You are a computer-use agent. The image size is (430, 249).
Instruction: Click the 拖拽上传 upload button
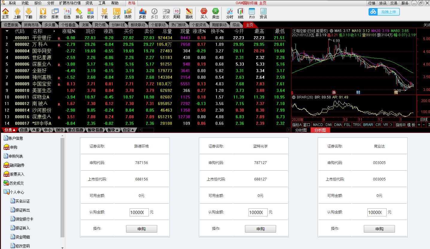(x=384, y=12)
